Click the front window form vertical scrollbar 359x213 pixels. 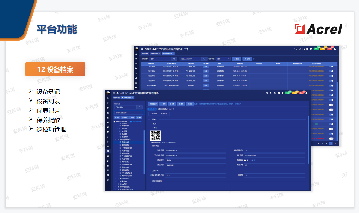coord(308,140)
